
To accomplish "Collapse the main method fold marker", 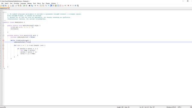I will pyautogui.click(x=3, y=25).
